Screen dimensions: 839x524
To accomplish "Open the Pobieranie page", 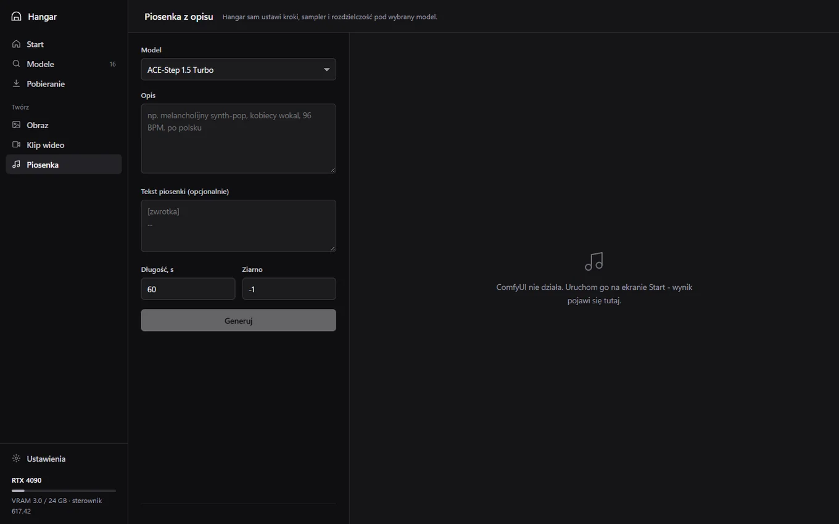I will coord(64,84).
